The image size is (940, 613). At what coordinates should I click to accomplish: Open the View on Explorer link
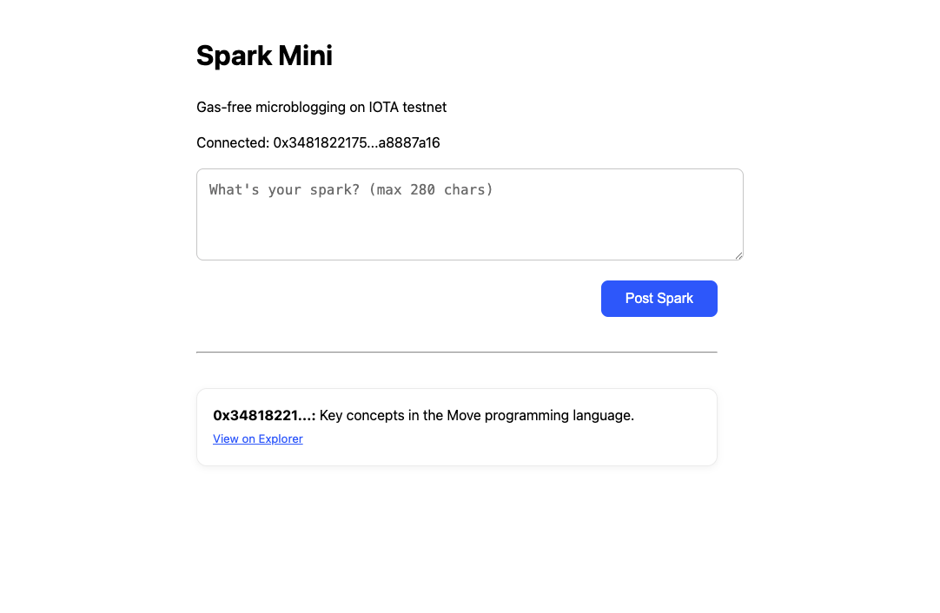258,439
